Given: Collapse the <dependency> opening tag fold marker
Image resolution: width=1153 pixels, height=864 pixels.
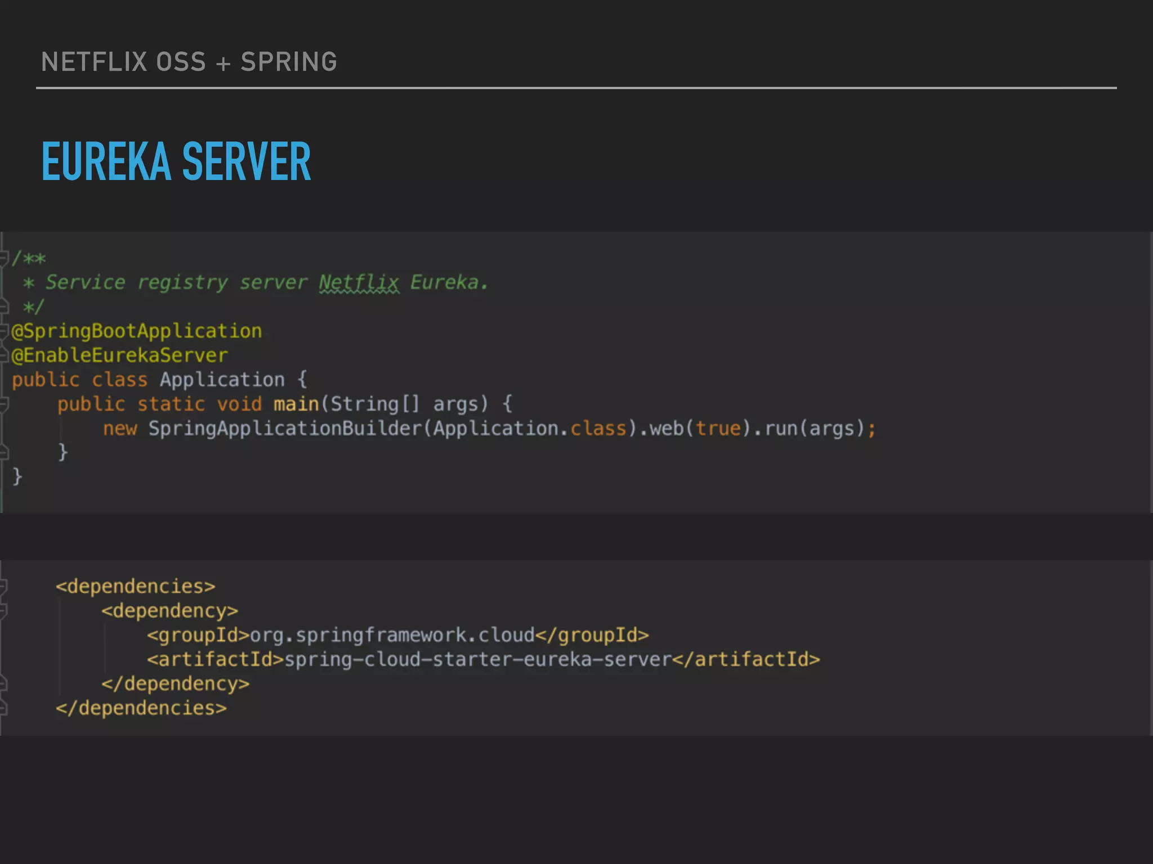Looking at the screenshot, I should click(x=3, y=611).
